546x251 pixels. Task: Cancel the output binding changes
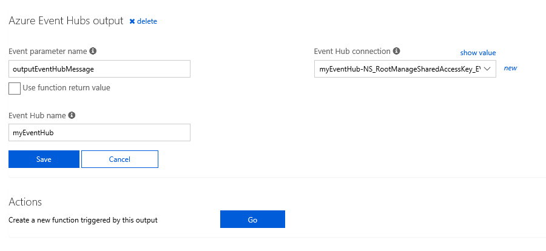tap(120, 159)
